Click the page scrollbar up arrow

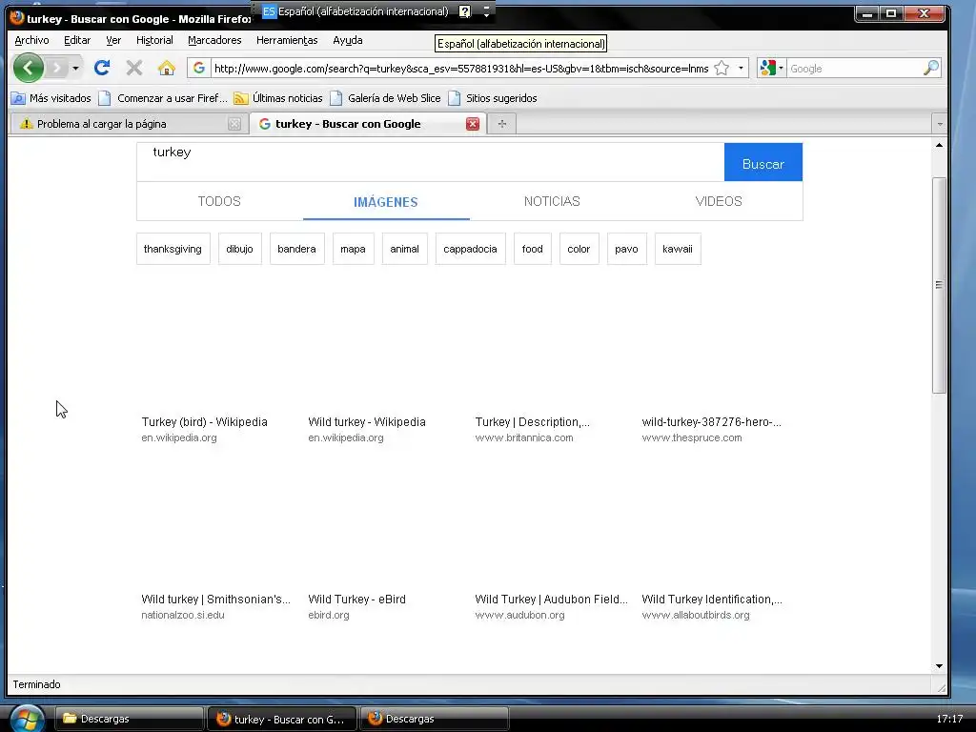tap(939, 145)
